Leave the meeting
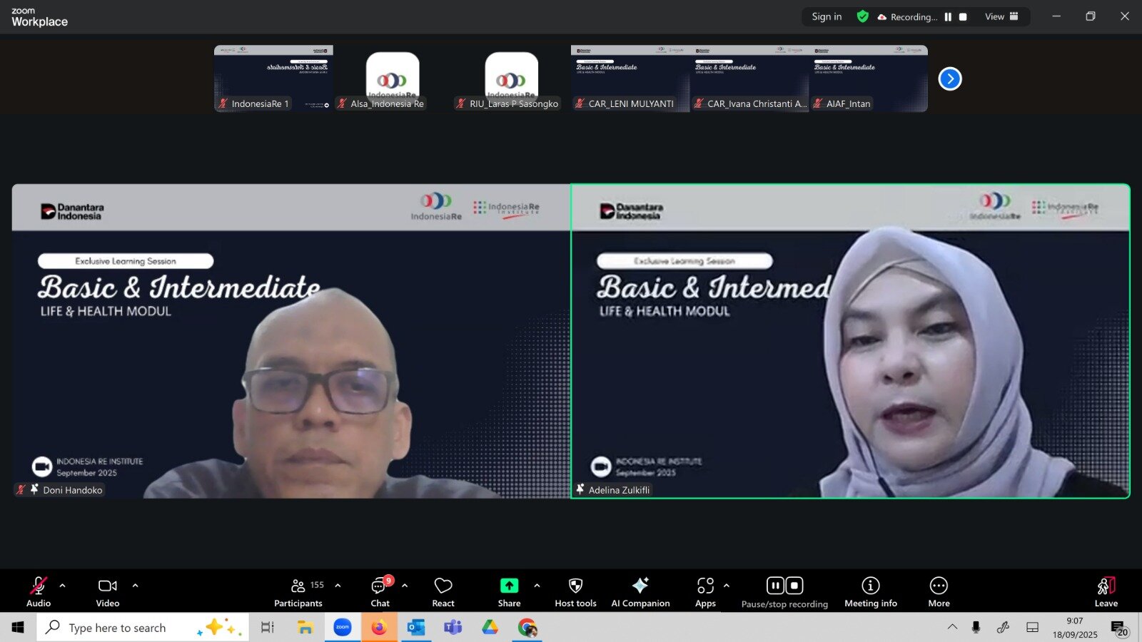The height and width of the screenshot is (642, 1142). pos(1106,591)
